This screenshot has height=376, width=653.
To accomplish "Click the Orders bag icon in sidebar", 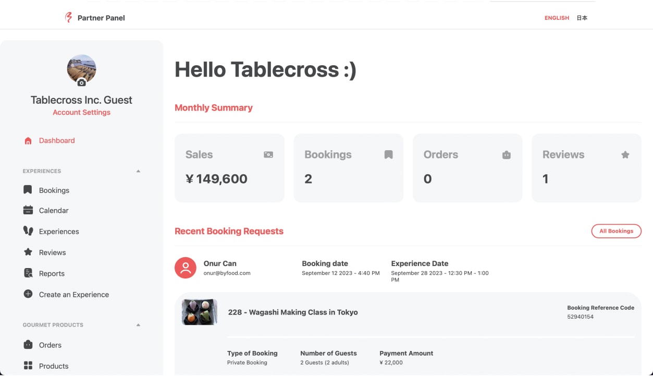I will (28, 345).
